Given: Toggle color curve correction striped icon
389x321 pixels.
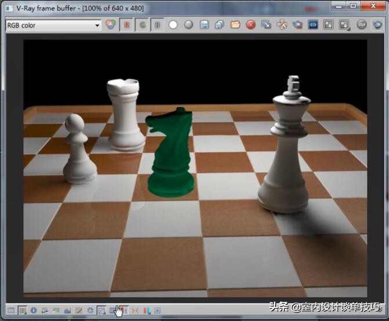Looking at the screenshot, I should pos(56,310).
